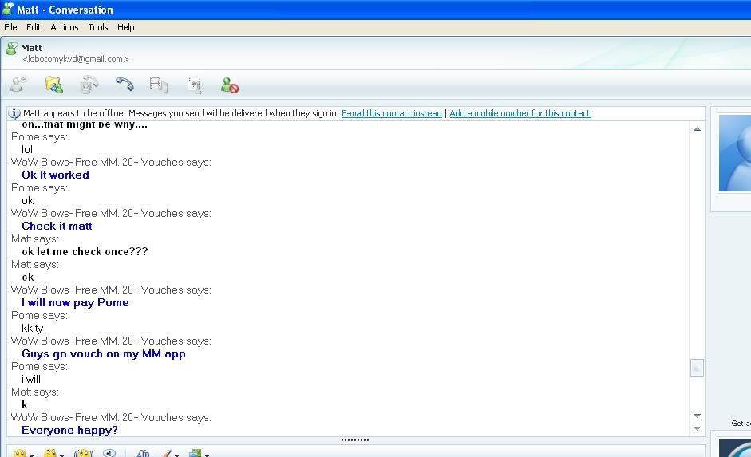This screenshot has width=751, height=457.
Task: Open the Share files folder icon
Action: pos(54,85)
